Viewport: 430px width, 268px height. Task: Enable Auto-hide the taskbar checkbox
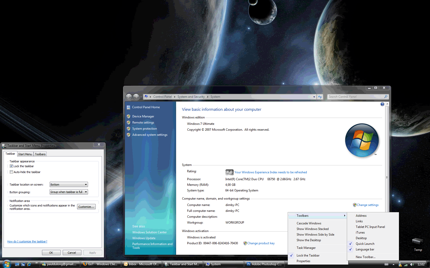pos(11,172)
